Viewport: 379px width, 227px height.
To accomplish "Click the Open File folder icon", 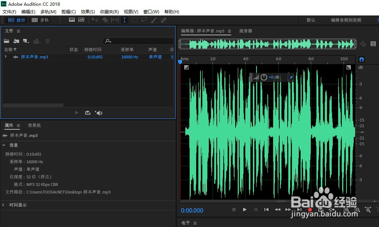I will [x=7, y=41].
